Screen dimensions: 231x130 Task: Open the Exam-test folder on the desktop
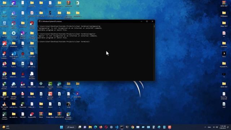(32, 54)
